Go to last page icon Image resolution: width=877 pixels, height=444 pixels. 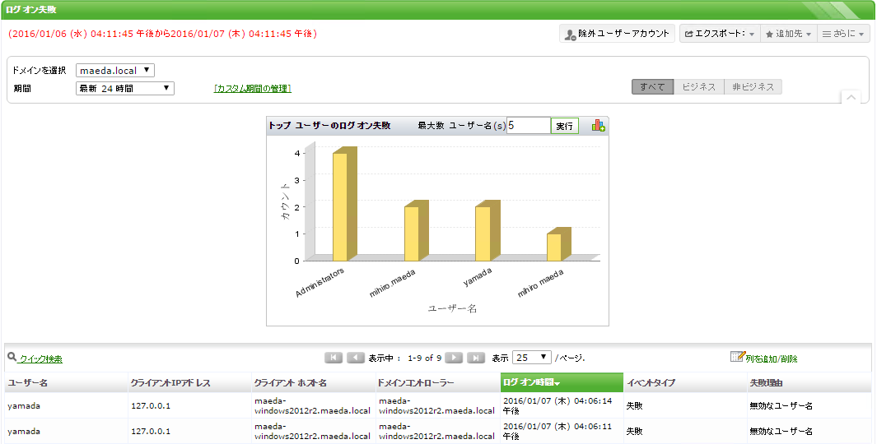tap(476, 358)
